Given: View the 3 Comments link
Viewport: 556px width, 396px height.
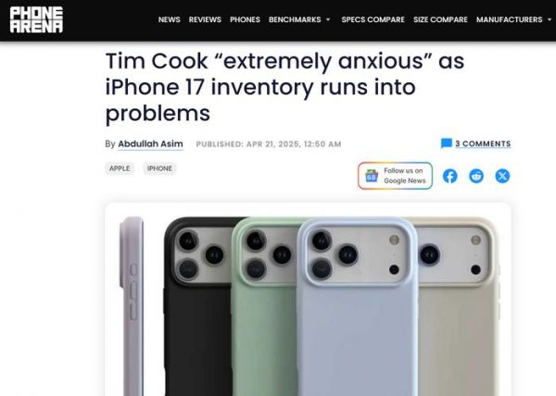Looking at the screenshot, I should (x=483, y=143).
